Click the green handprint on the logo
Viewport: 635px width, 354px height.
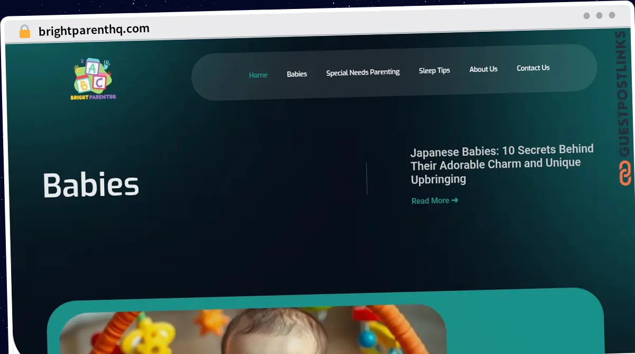[106, 63]
